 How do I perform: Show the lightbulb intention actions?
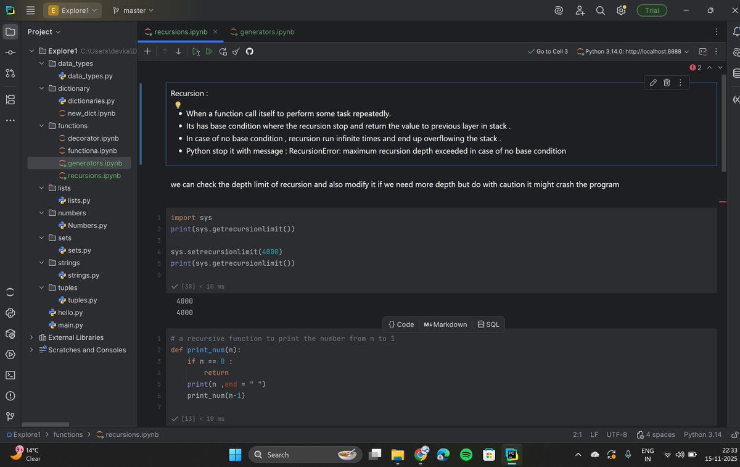[x=178, y=105]
